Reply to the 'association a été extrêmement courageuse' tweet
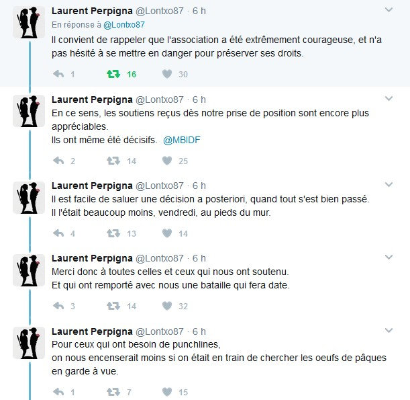410x400 pixels. point(58,74)
